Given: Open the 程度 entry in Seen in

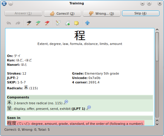Looking at the screenshot, I should coord(76,123).
